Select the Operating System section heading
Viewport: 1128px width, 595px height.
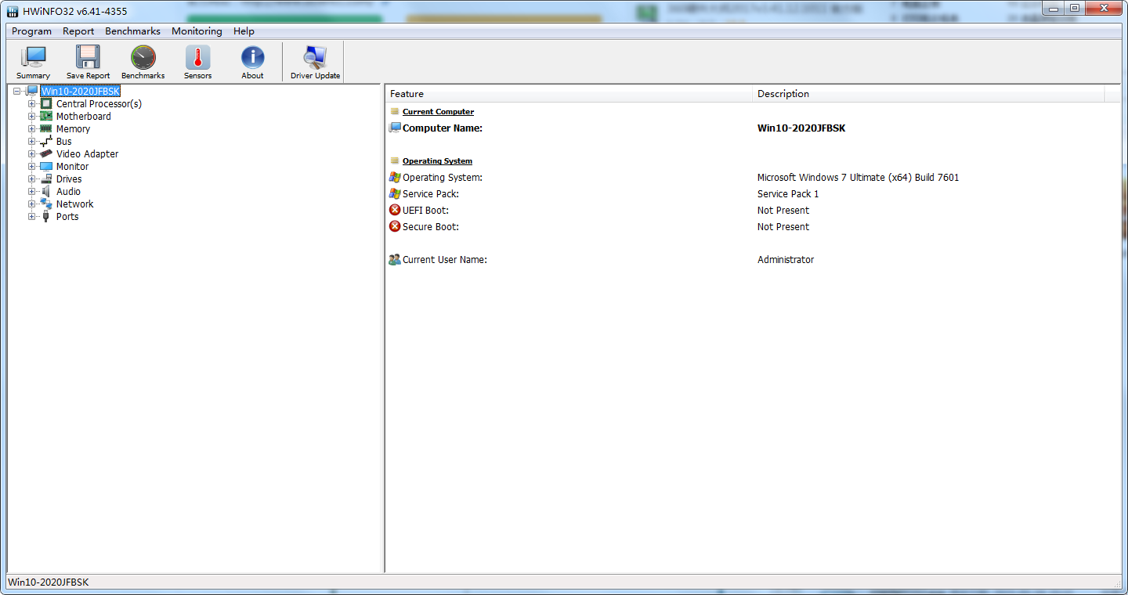(x=437, y=161)
